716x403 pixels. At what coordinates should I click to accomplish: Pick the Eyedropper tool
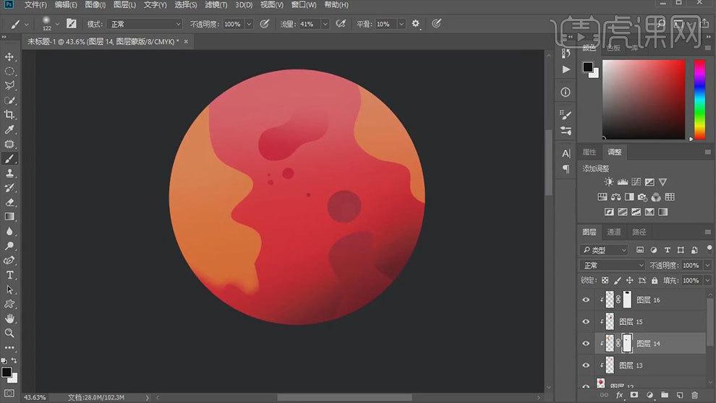tap(10, 129)
